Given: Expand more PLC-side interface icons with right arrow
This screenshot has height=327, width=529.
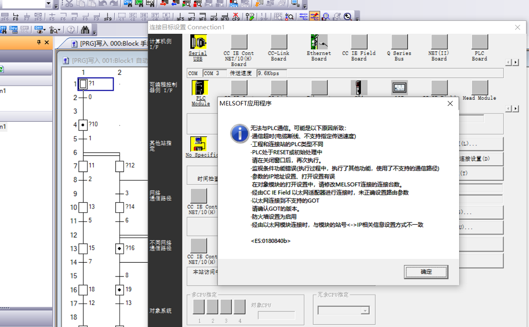Looking at the screenshot, I should point(515,108).
